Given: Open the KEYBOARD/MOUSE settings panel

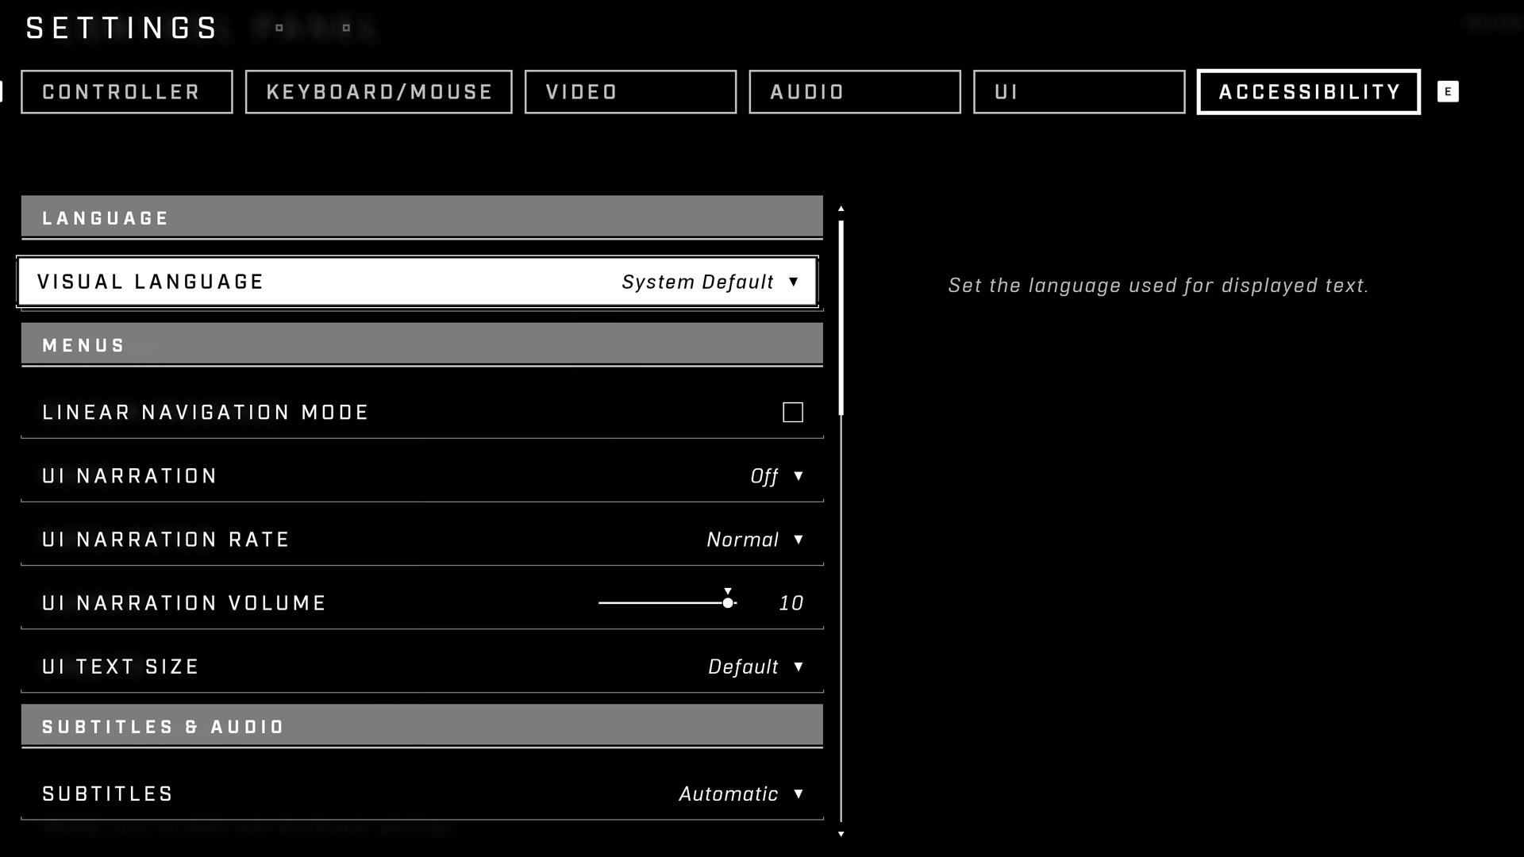Looking at the screenshot, I should (379, 92).
